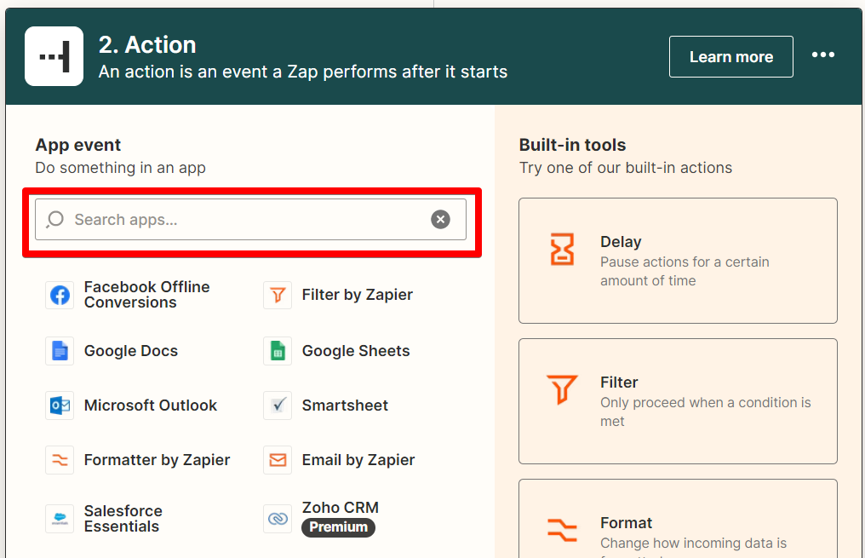Click the 'Built-in tools' heading
The height and width of the screenshot is (558, 865).
point(572,145)
